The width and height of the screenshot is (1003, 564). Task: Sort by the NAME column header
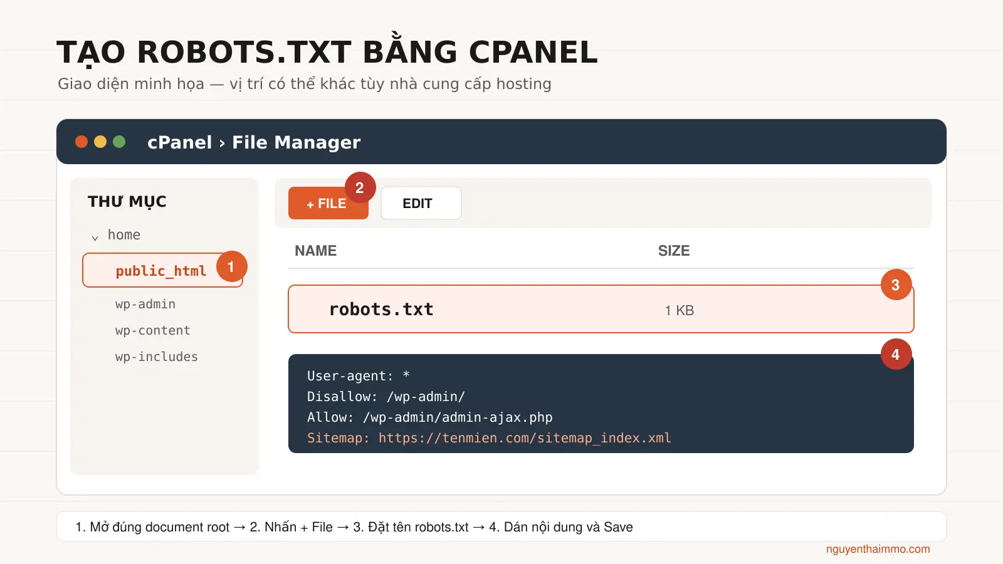tap(315, 251)
